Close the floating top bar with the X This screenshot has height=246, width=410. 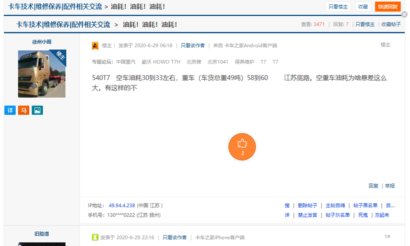tap(404, 14)
